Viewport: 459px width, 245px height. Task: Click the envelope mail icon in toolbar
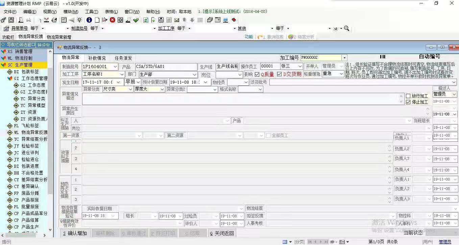tap(176, 20)
